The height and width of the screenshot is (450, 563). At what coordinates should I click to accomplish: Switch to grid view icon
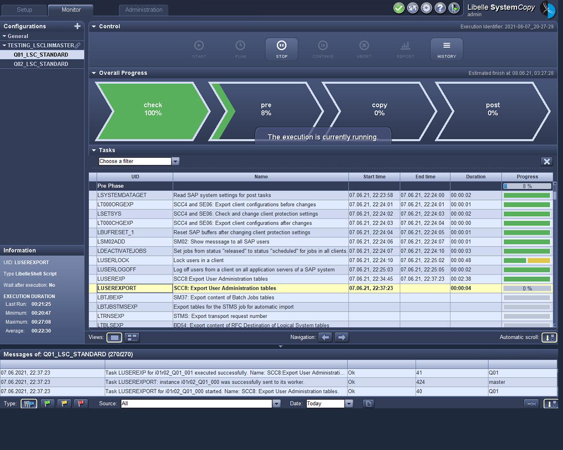tap(132, 337)
